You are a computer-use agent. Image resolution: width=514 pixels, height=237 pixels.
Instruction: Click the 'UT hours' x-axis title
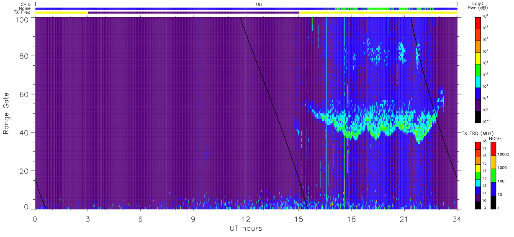pos(246,229)
